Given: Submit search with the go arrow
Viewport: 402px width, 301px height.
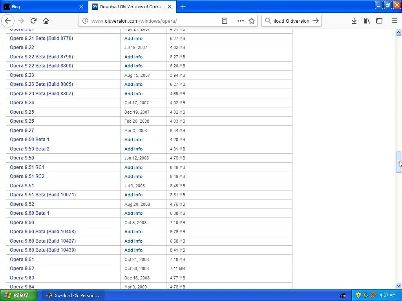Looking at the screenshot, I should coord(316,21).
